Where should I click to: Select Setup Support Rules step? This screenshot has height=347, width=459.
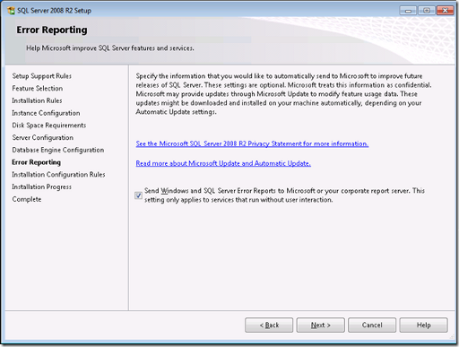pyautogui.click(x=42, y=76)
